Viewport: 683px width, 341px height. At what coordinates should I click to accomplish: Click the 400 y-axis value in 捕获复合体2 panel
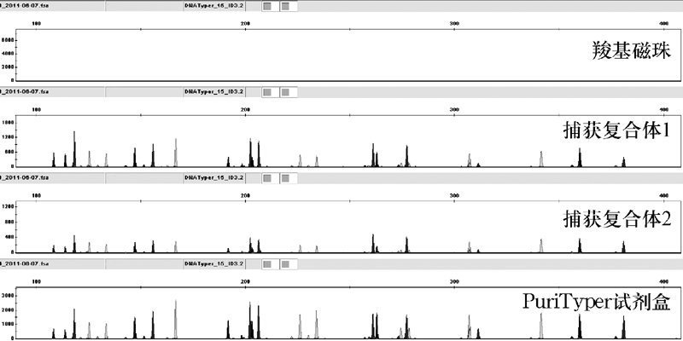10,237
